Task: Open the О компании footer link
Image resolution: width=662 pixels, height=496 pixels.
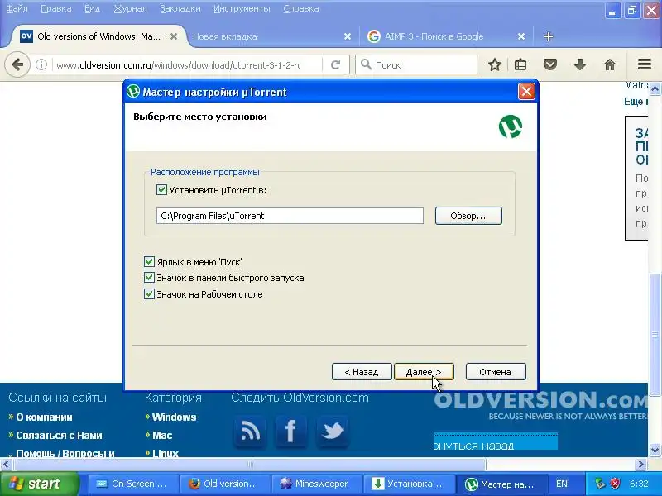Action: tap(44, 417)
